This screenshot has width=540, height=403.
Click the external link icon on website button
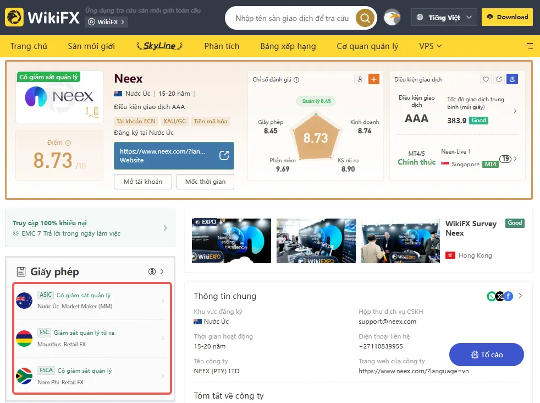coord(224,155)
